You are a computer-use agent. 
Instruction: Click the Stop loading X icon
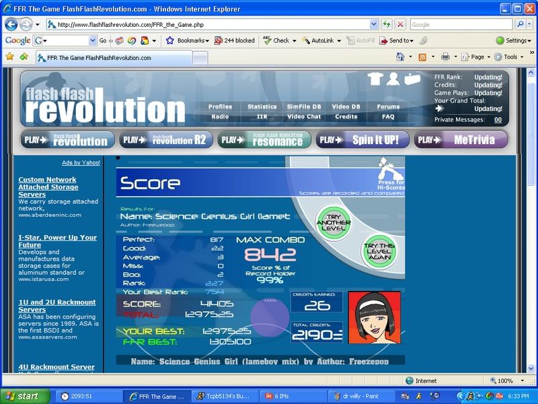tap(400, 24)
